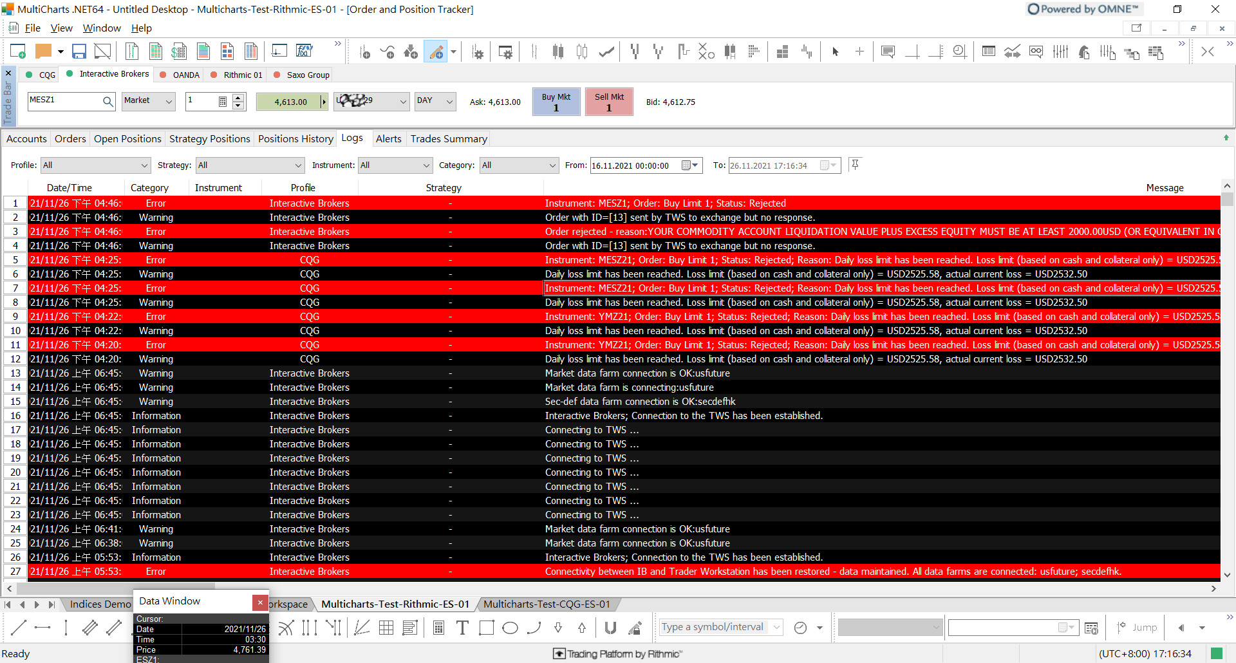Toggle the magnet snap mode icon

610,628
